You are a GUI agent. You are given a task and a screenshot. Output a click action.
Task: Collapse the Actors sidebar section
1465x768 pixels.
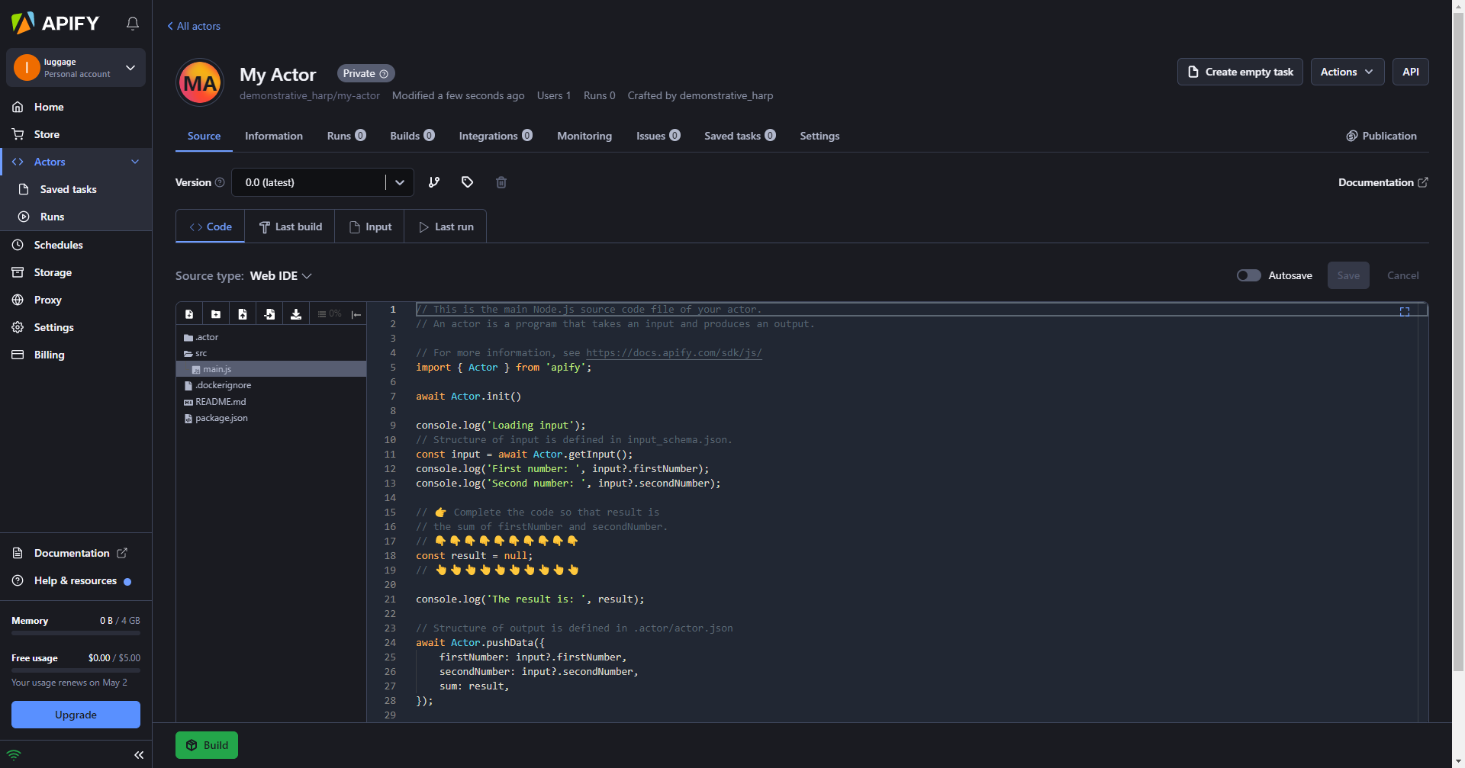point(135,162)
